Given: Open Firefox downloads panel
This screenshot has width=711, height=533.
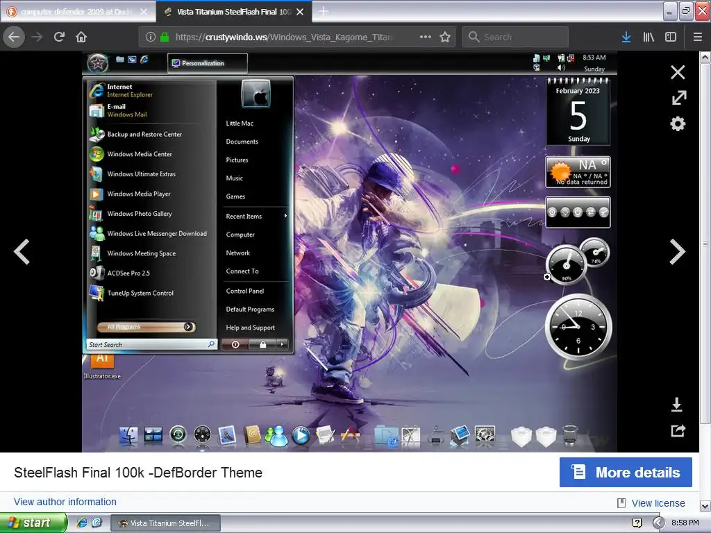Looking at the screenshot, I should click(x=626, y=37).
